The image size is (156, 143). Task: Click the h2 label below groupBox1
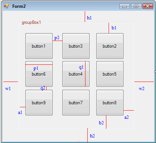coord(92,136)
